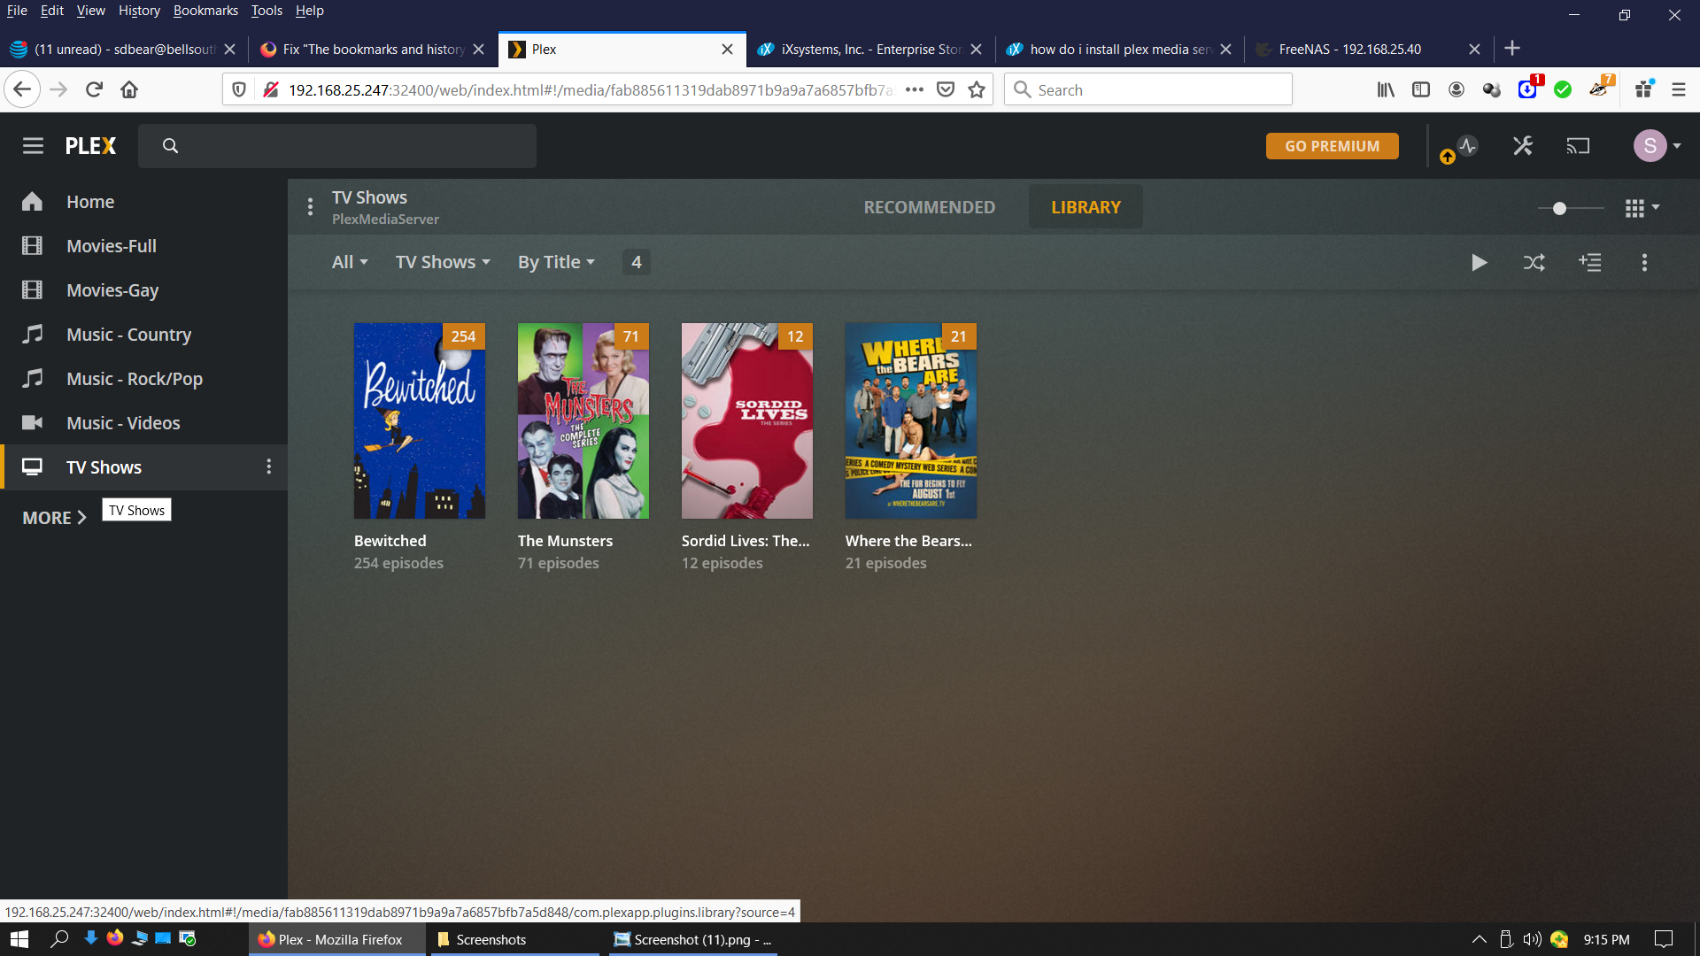
Task: Click Add to playlist icon
Action: [x=1590, y=263]
